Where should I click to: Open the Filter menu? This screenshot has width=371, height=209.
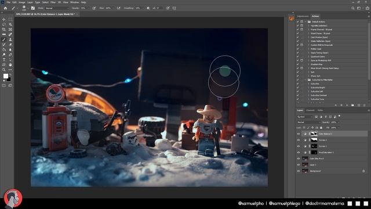pos(53,2)
